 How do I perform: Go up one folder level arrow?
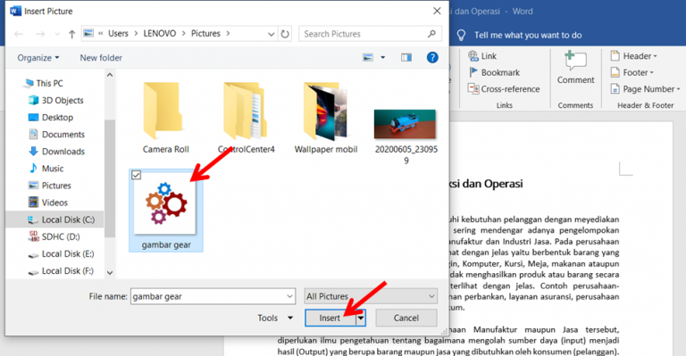(71, 34)
